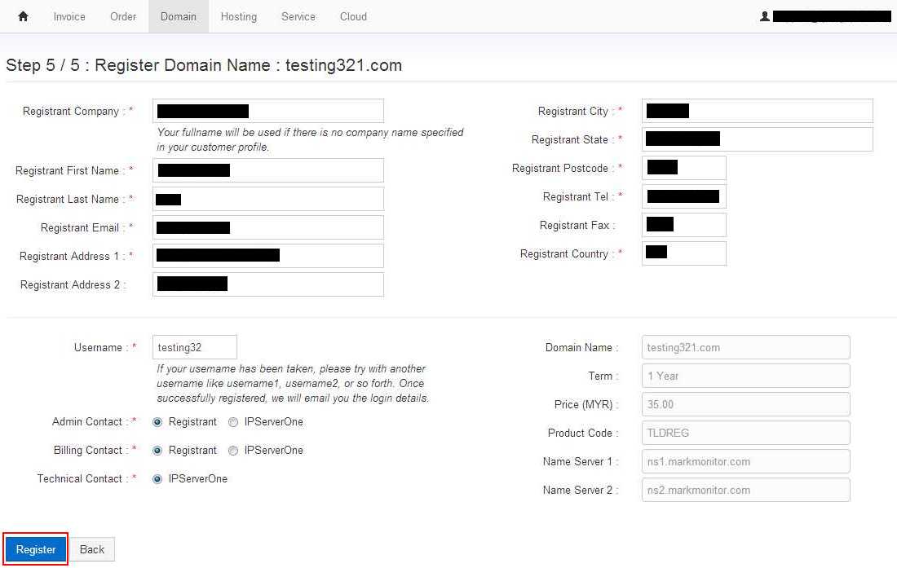Select Registrant for Admin Contact
The image size is (897, 568).
point(157,422)
